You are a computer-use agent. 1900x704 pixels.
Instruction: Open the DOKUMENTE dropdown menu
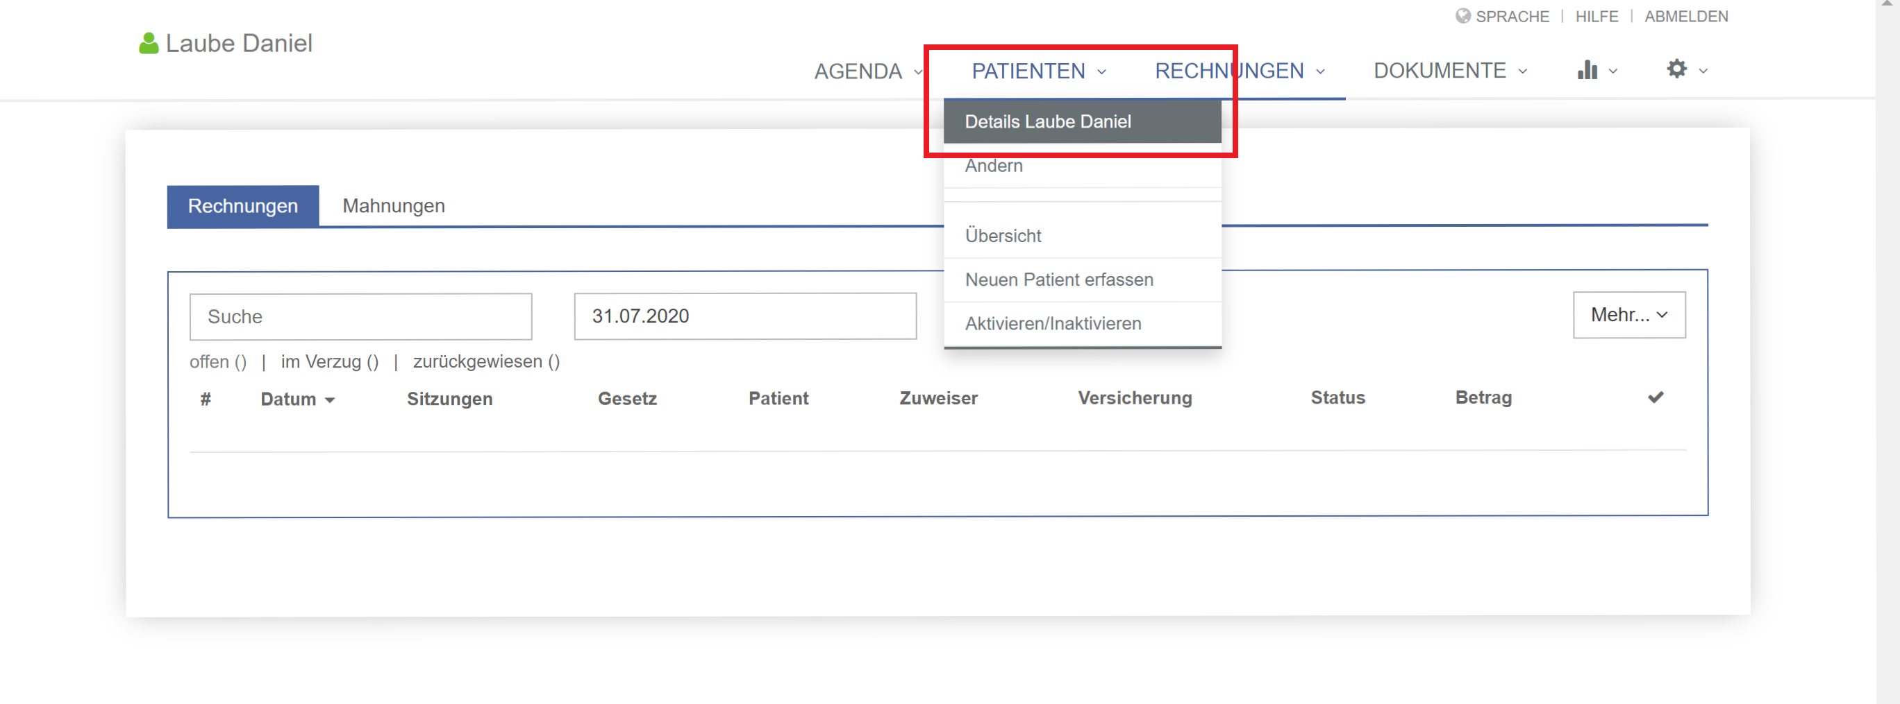click(x=1449, y=71)
